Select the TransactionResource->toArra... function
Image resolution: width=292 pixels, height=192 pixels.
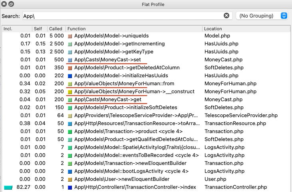coord(137,123)
